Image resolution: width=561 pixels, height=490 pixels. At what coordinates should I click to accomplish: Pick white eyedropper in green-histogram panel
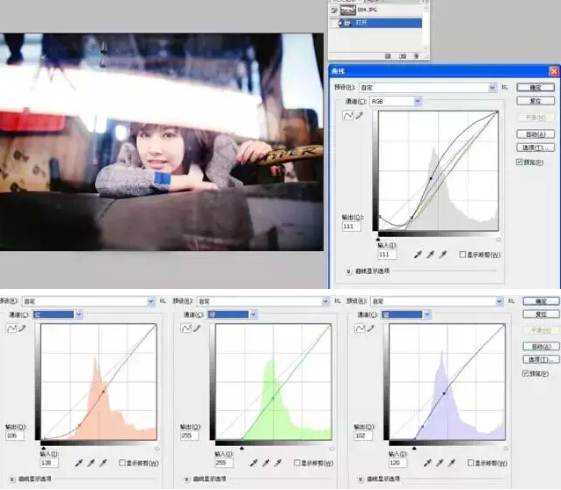coord(278,463)
